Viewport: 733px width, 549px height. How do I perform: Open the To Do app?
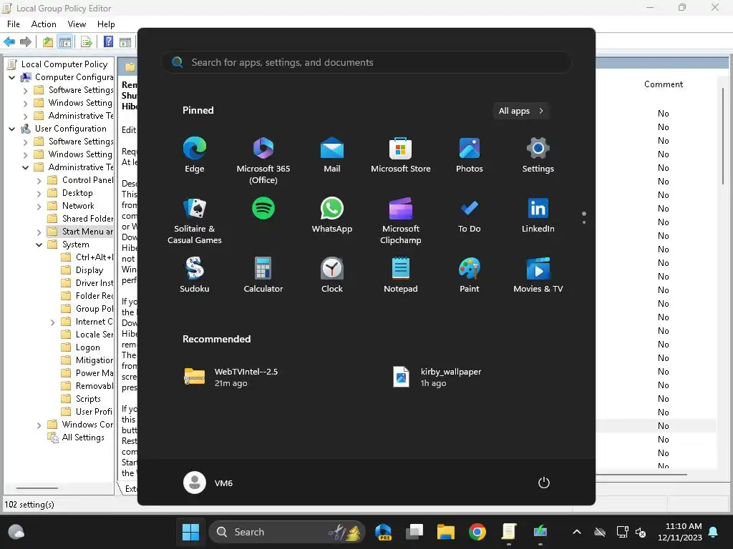point(470,215)
